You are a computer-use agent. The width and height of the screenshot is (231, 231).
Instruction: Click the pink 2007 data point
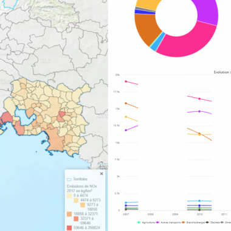point(126,81)
